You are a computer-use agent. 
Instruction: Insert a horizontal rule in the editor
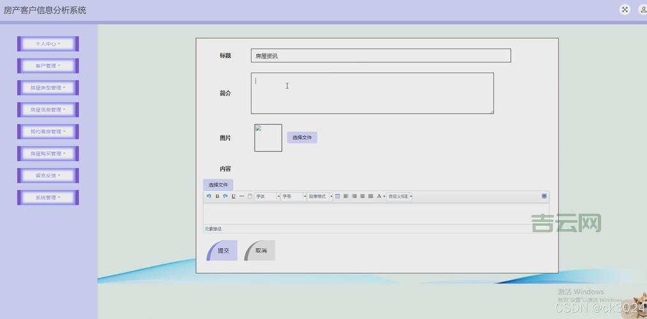click(x=242, y=197)
